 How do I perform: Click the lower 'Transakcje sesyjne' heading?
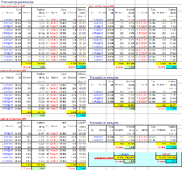[104, 123]
